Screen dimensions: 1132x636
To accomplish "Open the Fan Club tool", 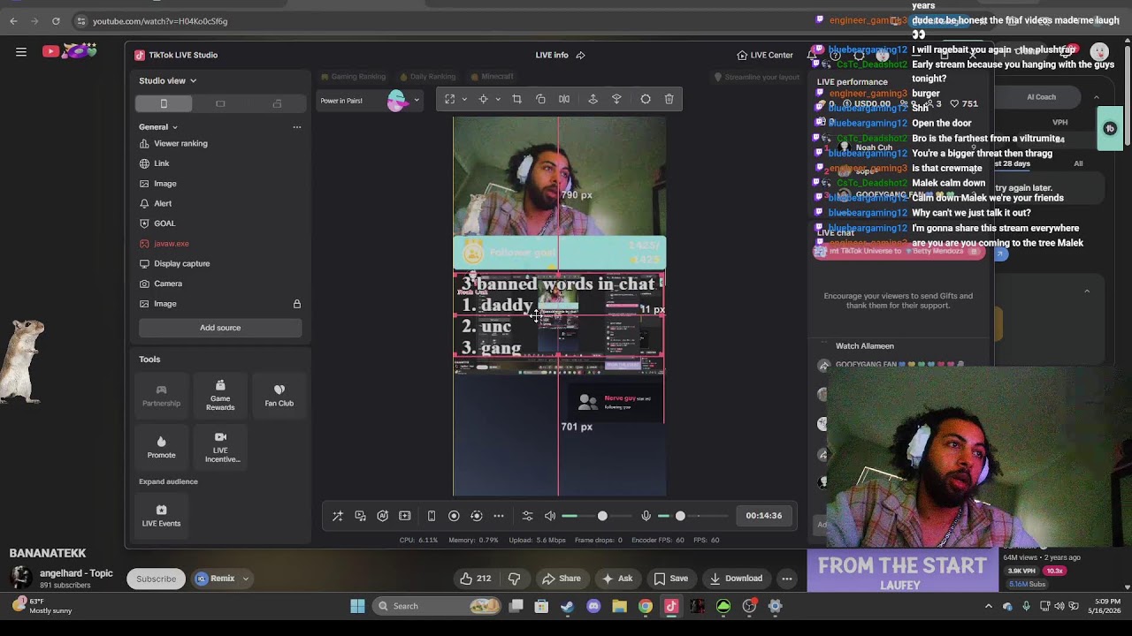I will (279, 396).
